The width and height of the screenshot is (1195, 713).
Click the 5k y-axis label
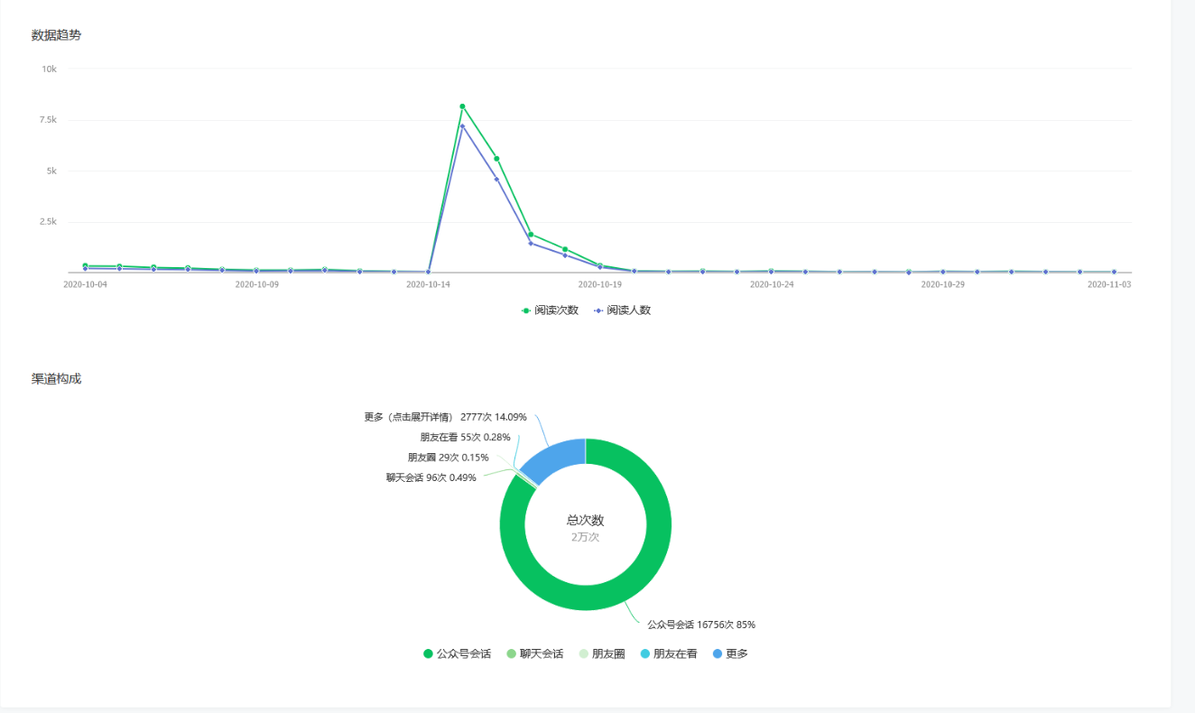pyautogui.click(x=51, y=171)
